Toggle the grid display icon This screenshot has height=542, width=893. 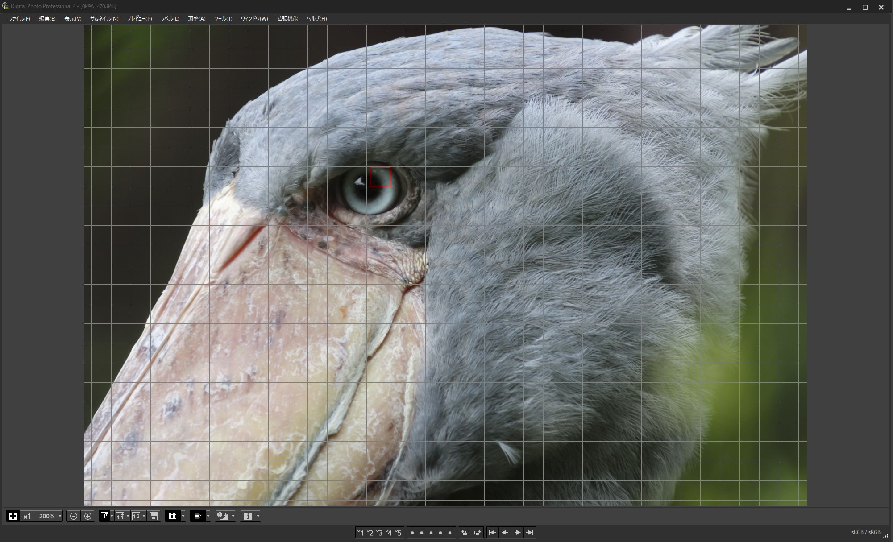[172, 516]
